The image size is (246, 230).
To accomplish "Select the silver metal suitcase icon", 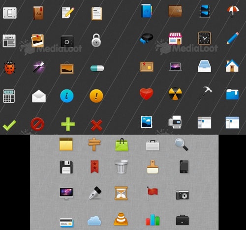I will [x=153, y=145].
